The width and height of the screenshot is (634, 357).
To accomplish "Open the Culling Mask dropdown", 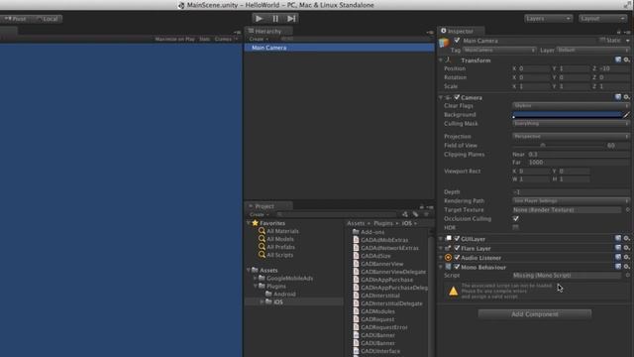I will pyautogui.click(x=571, y=123).
